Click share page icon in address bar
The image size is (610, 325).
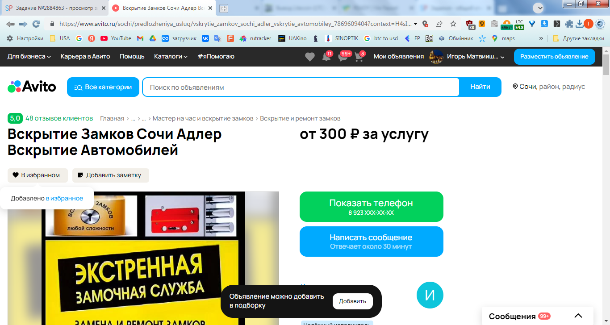[x=439, y=24]
